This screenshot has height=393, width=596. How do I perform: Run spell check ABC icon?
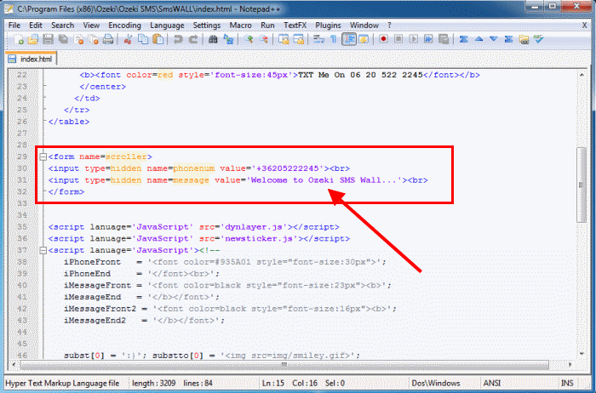point(539,39)
